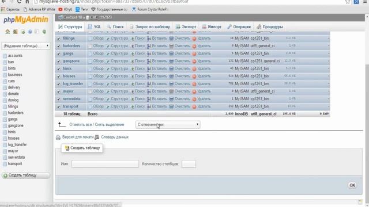Open the gangzone table link in main list
The image size is (369, 207).
click(x=71, y=61)
